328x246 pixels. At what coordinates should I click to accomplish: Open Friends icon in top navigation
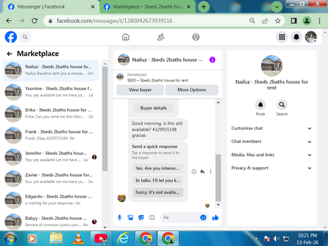point(161,37)
